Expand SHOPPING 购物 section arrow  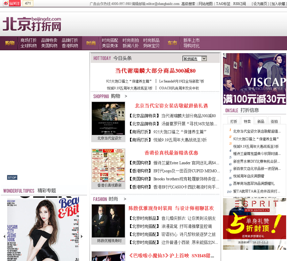click(126, 96)
